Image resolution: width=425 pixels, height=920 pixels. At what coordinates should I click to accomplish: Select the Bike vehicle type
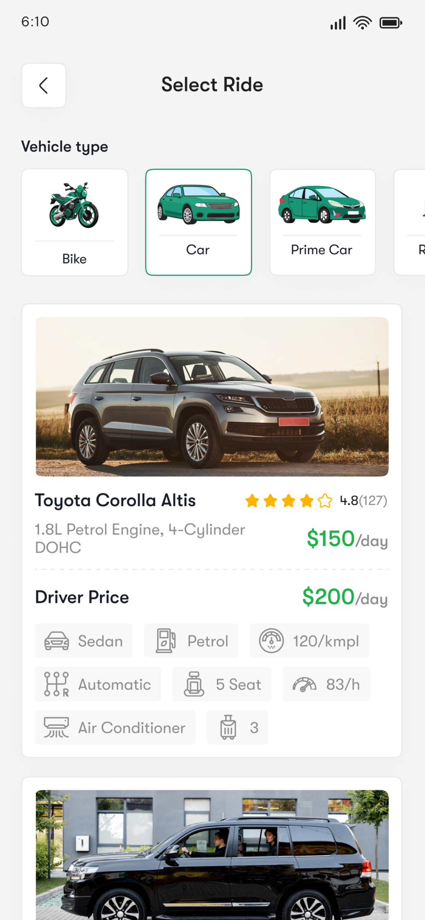pyautogui.click(x=75, y=222)
